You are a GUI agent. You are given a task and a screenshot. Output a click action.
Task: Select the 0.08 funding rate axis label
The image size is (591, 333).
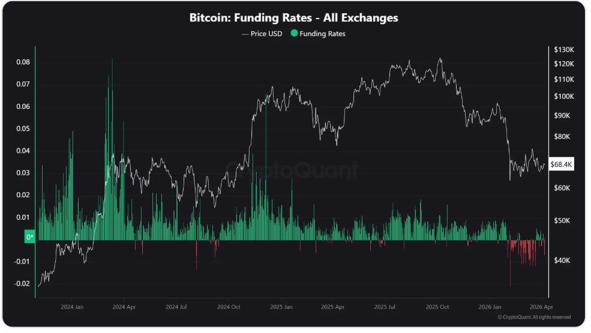point(22,62)
